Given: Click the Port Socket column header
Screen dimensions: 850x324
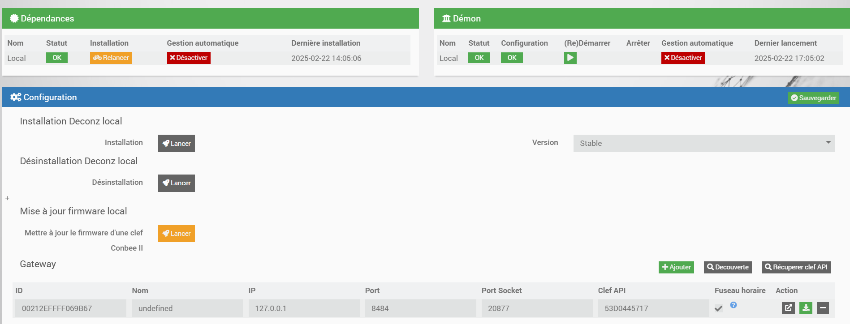Looking at the screenshot, I should coord(501,290).
